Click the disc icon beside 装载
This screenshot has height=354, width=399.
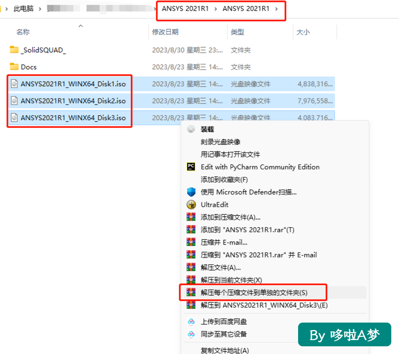[191, 129]
